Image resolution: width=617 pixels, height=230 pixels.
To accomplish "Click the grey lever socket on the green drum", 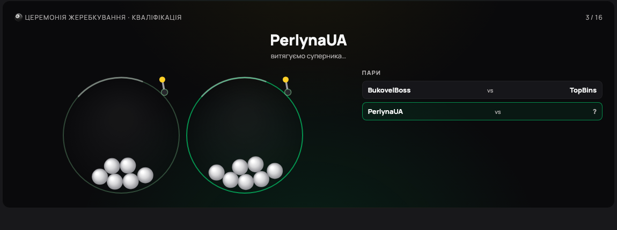I will 288,92.
